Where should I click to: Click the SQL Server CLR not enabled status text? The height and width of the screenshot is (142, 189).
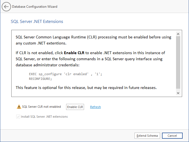coord(41,107)
